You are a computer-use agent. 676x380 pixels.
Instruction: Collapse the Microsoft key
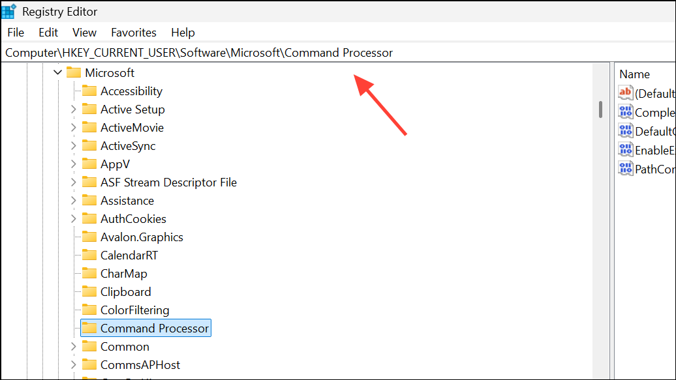tap(58, 73)
